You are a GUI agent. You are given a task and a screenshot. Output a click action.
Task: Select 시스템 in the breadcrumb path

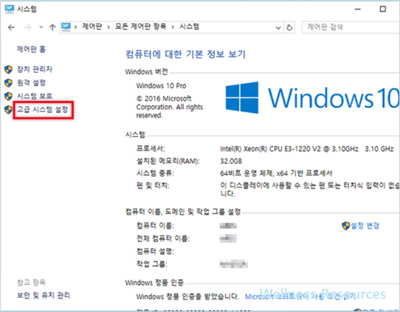pos(189,26)
